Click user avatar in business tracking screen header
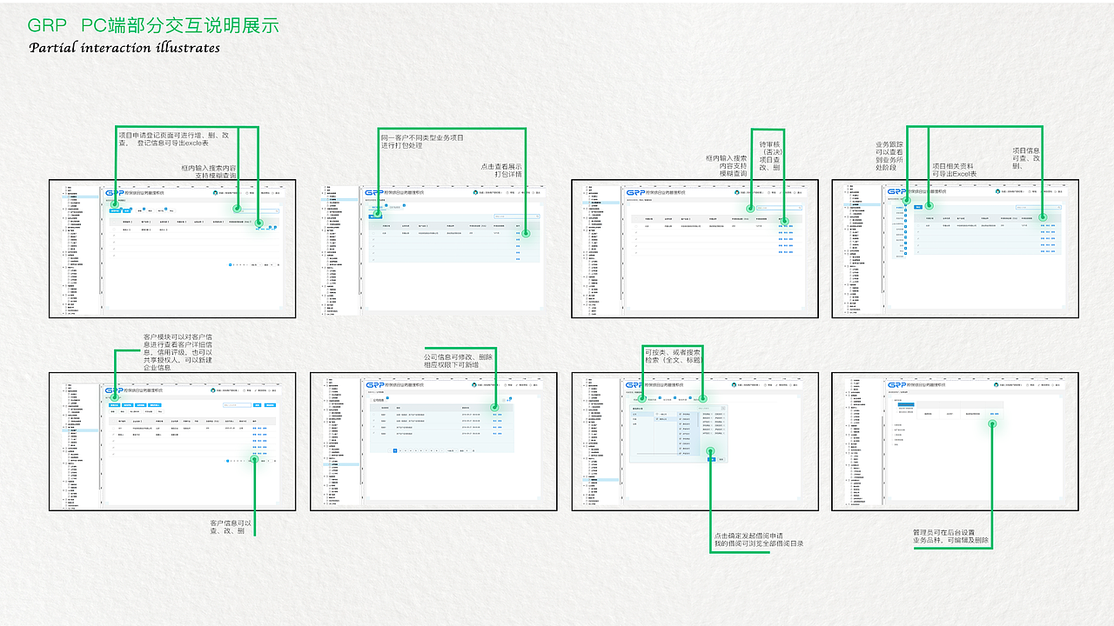This screenshot has height=626, width=1114. click(997, 191)
